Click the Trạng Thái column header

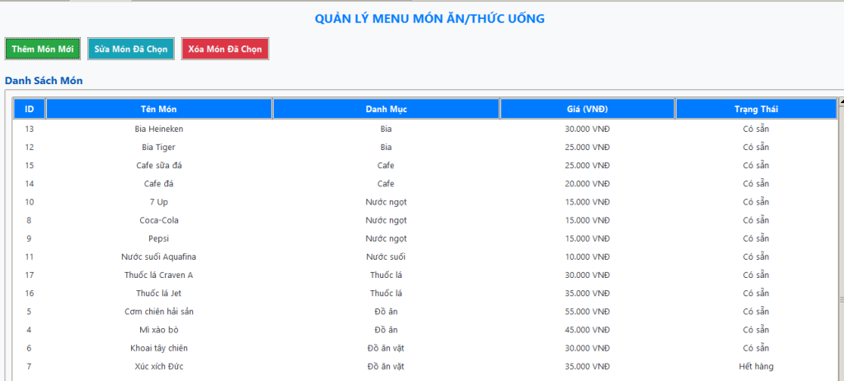pos(756,109)
